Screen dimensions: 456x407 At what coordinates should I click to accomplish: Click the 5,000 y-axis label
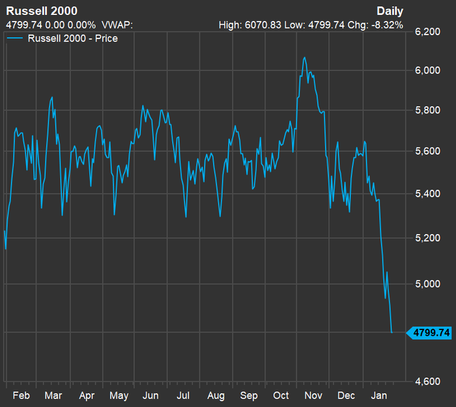click(427, 284)
